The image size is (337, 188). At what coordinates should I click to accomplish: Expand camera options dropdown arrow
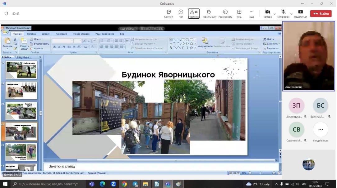click(x=275, y=14)
